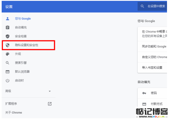Viewport: 172px width, 123px height.
Task: Click the browser window icon for 默认浏览器
Action: pos(7,72)
